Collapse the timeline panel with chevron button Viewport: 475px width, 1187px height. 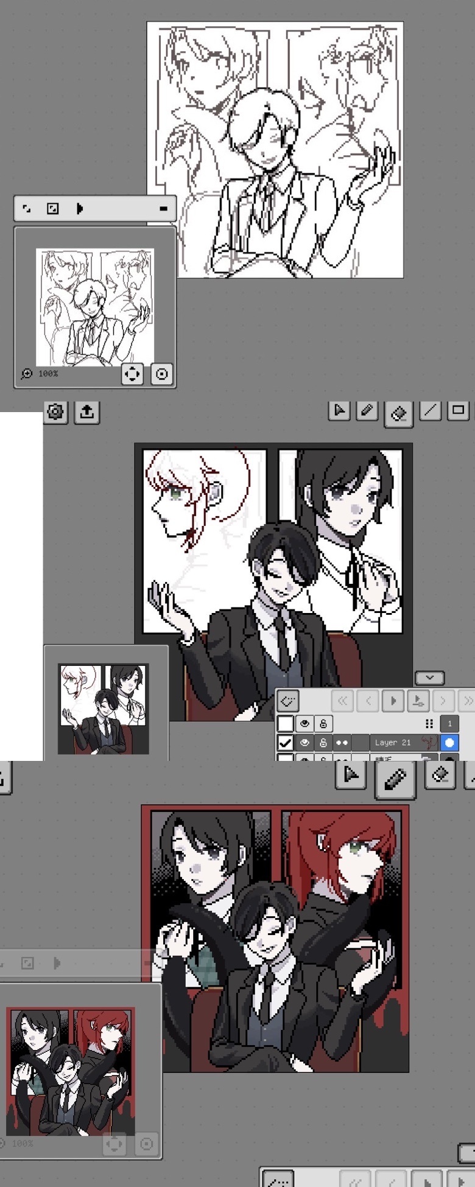[x=429, y=678]
